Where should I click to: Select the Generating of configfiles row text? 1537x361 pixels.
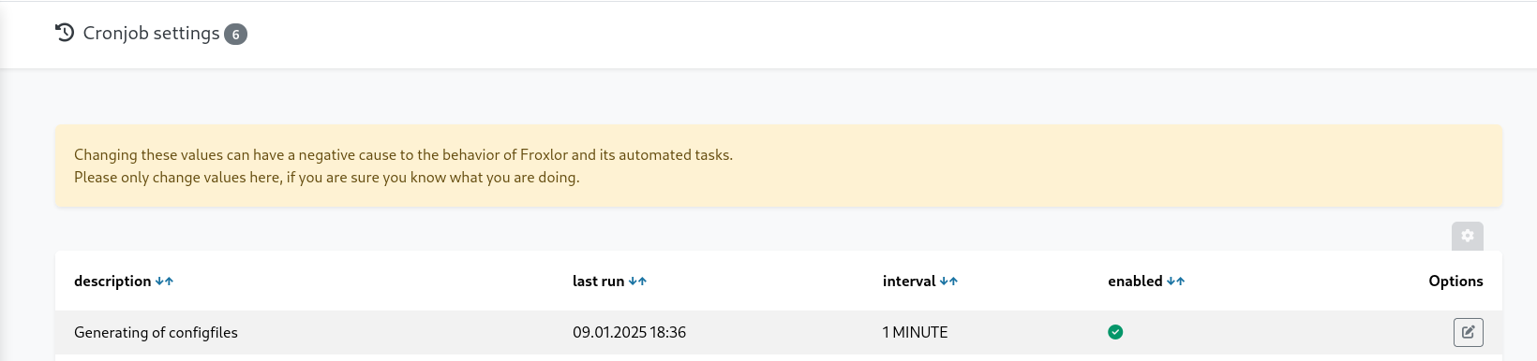click(156, 333)
